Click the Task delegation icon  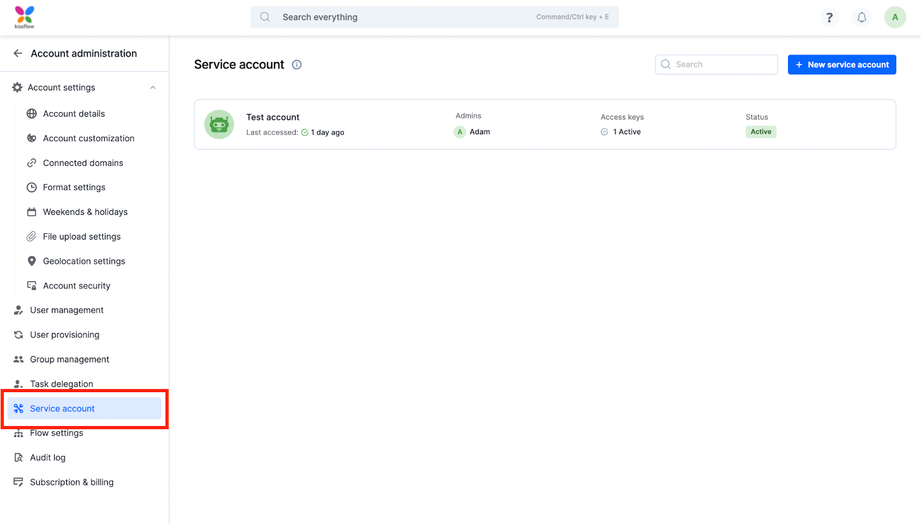pos(18,384)
